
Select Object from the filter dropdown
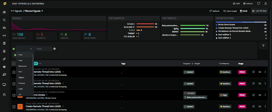coord(24,77)
